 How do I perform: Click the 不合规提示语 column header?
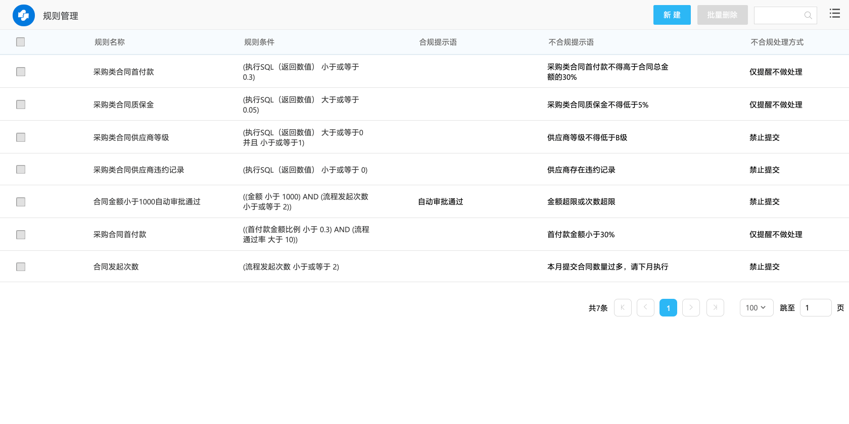(x=571, y=42)
